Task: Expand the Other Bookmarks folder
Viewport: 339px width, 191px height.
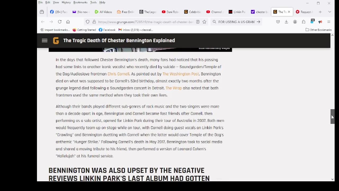Action: 318,30
